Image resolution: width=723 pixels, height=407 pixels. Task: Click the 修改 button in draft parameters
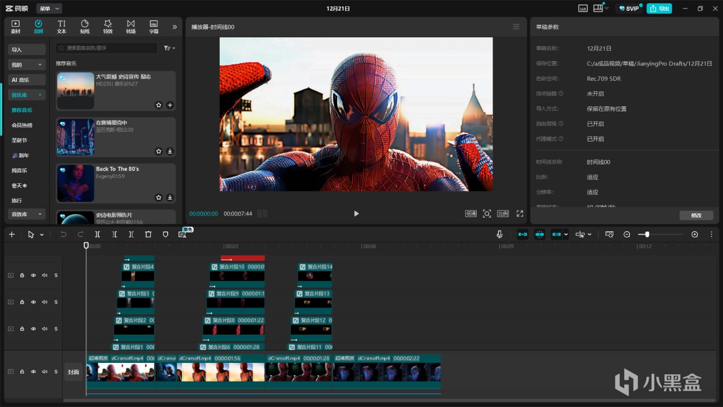pyautogui.click(x=696, y=215)
